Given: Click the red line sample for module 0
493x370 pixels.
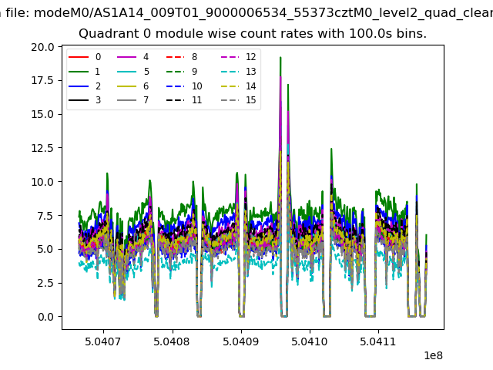Looking at the screenshot, I should pos(79,57).
